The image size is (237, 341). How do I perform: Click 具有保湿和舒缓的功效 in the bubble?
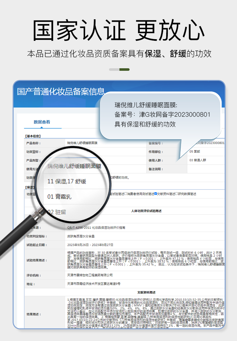tap(145, 125)
